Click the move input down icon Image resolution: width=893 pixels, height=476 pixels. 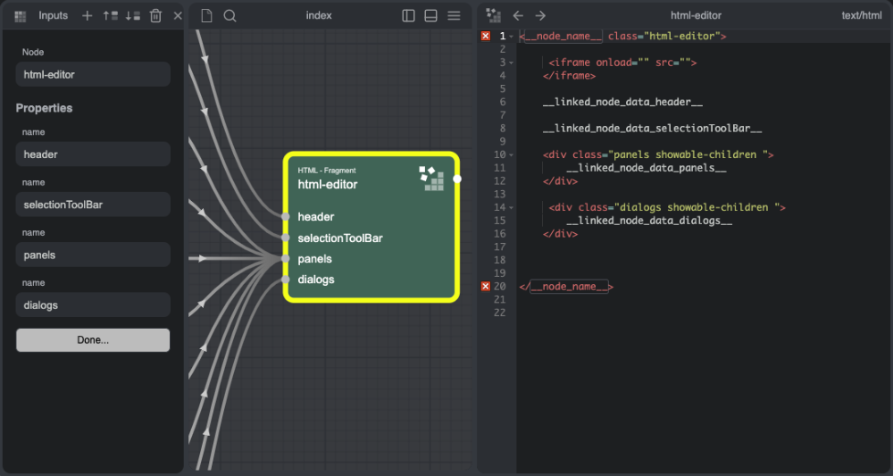[132, 16]
